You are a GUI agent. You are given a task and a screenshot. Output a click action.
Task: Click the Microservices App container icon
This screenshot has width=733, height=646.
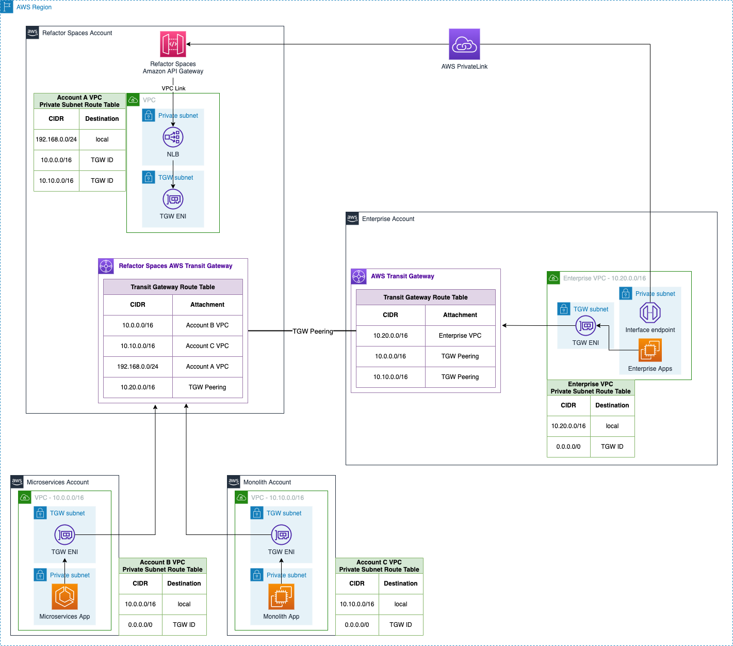(x=64, y=597)
